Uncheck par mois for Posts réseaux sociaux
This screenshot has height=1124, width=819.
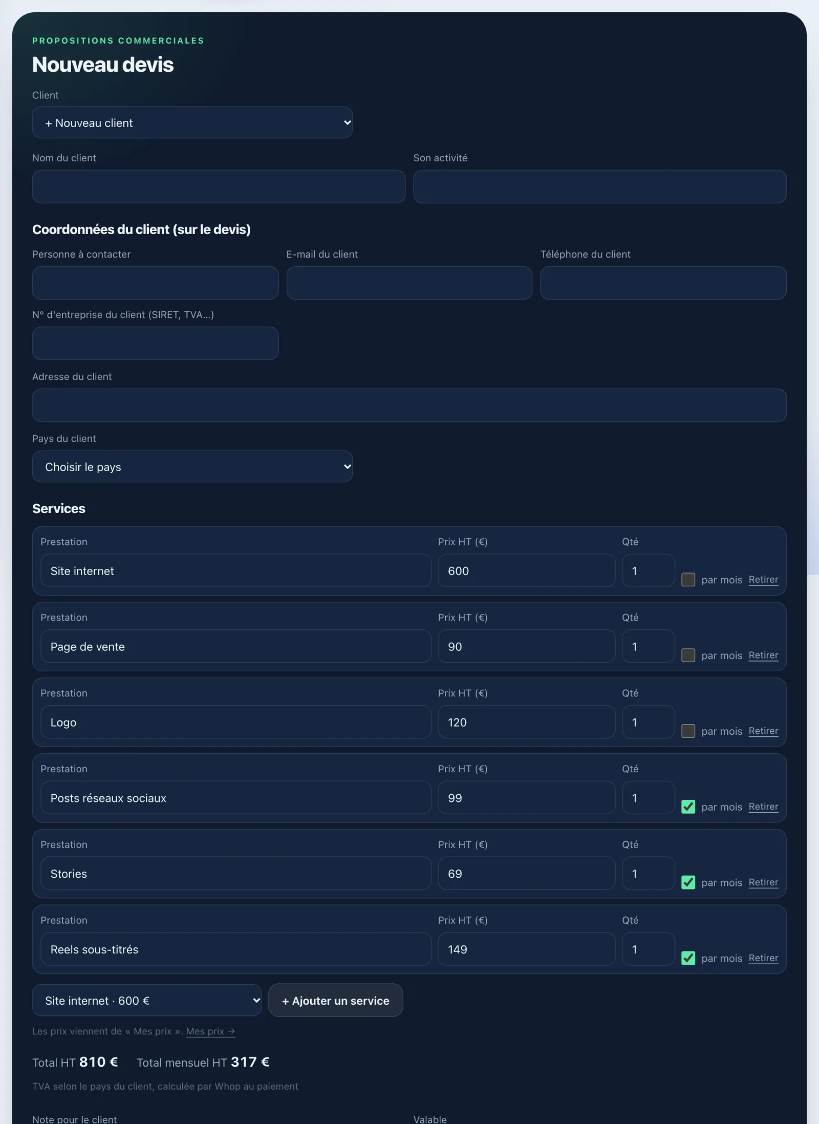point(688,807)
